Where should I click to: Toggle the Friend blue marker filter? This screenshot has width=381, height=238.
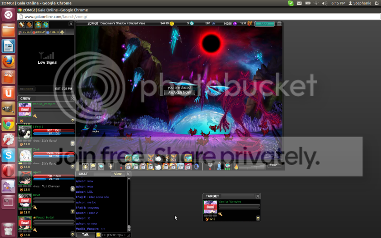click(53, 32)
